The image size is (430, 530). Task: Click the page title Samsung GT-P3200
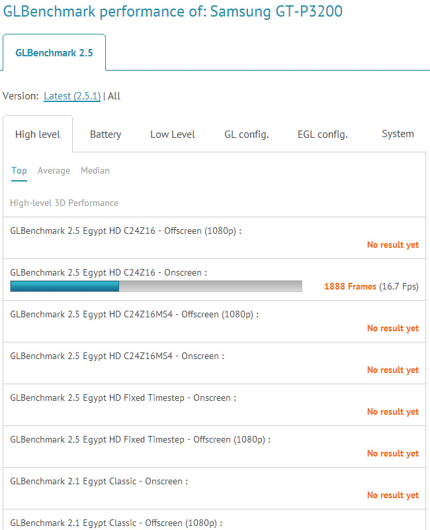point(277,12)
